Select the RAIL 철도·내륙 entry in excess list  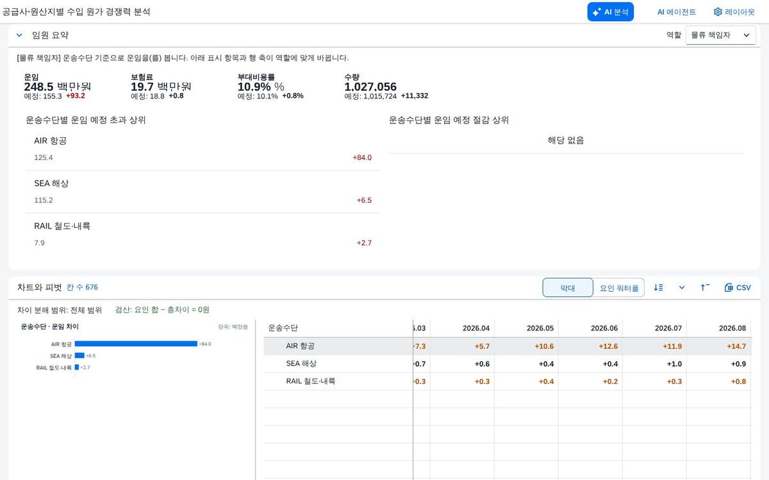coord(203,235)
